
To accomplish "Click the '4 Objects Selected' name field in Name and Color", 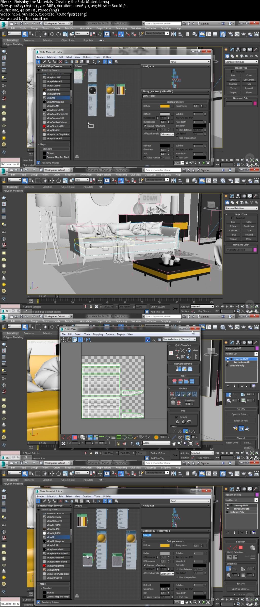I will (239, 250).
